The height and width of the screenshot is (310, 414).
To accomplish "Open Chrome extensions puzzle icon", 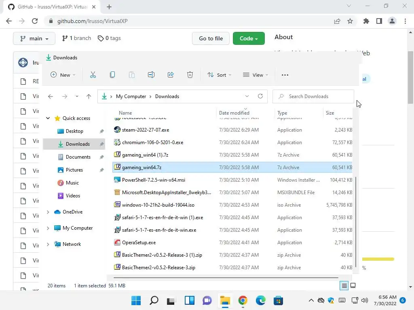I will click(366, 21).
